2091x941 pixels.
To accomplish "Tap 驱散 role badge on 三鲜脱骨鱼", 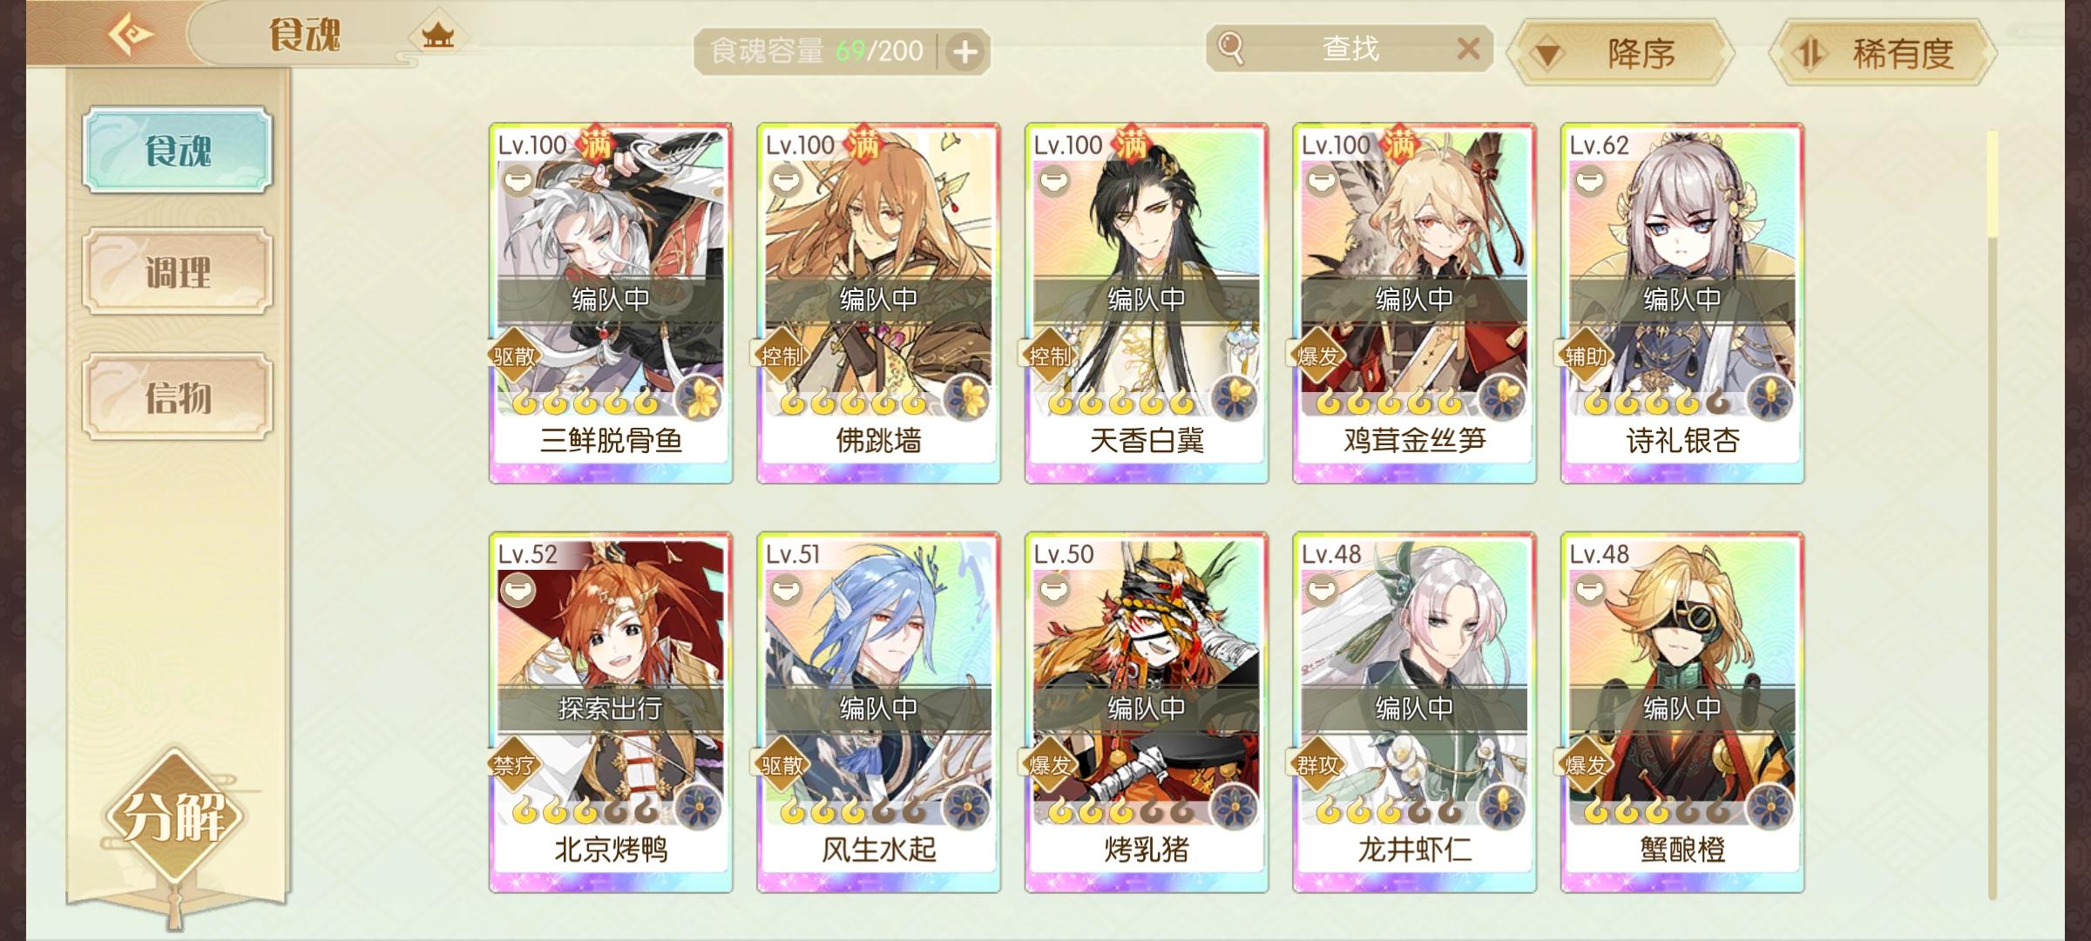I will tap(514, 355).
